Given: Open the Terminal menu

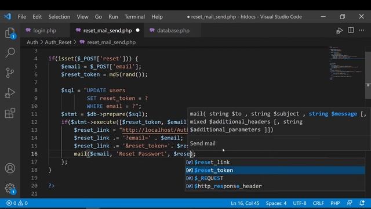Looking at the screenshot, I should click(x=134, y=17).
